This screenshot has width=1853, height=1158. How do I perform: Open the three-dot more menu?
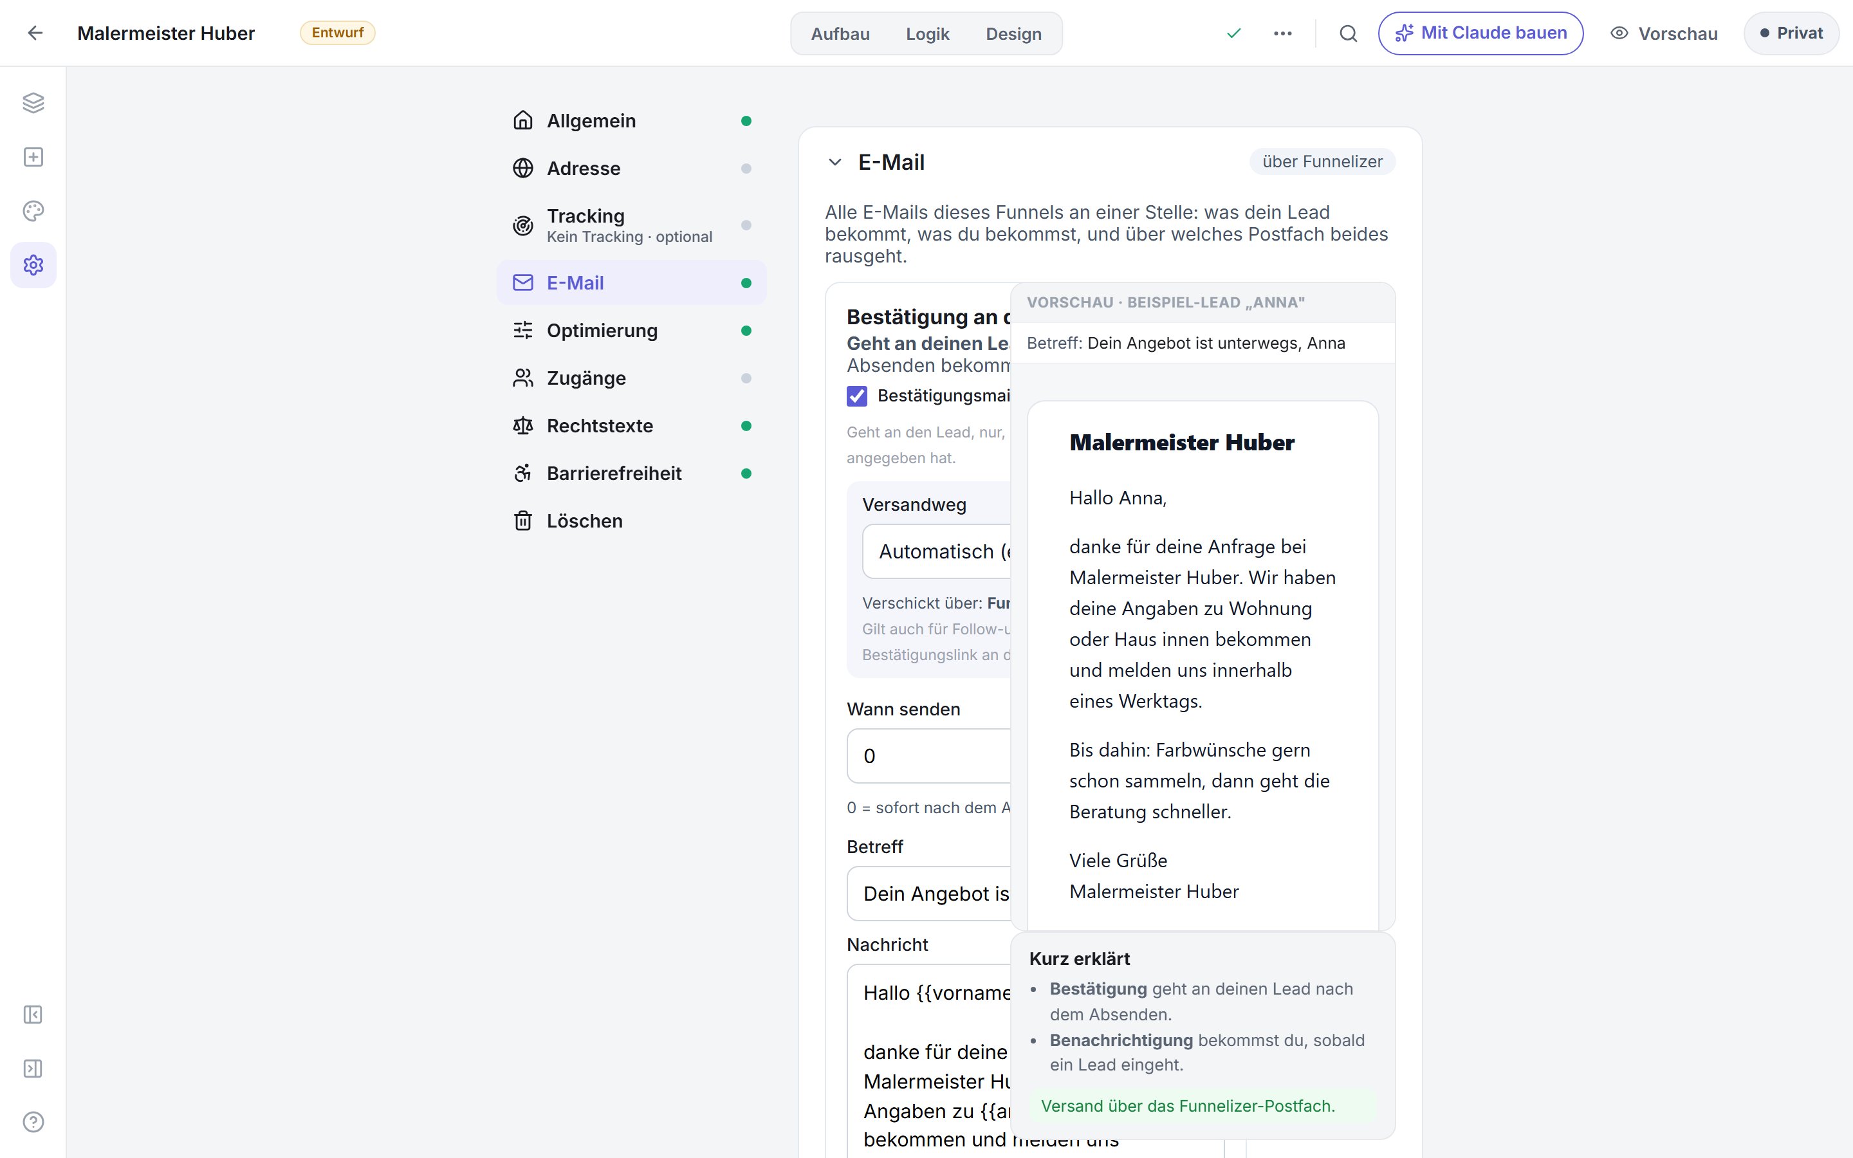tap(1282, 33)
